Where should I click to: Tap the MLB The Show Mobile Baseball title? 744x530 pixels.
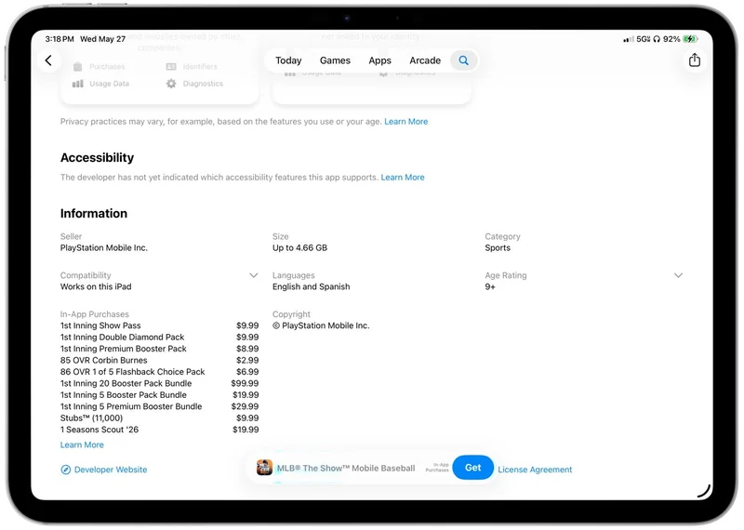346,468
